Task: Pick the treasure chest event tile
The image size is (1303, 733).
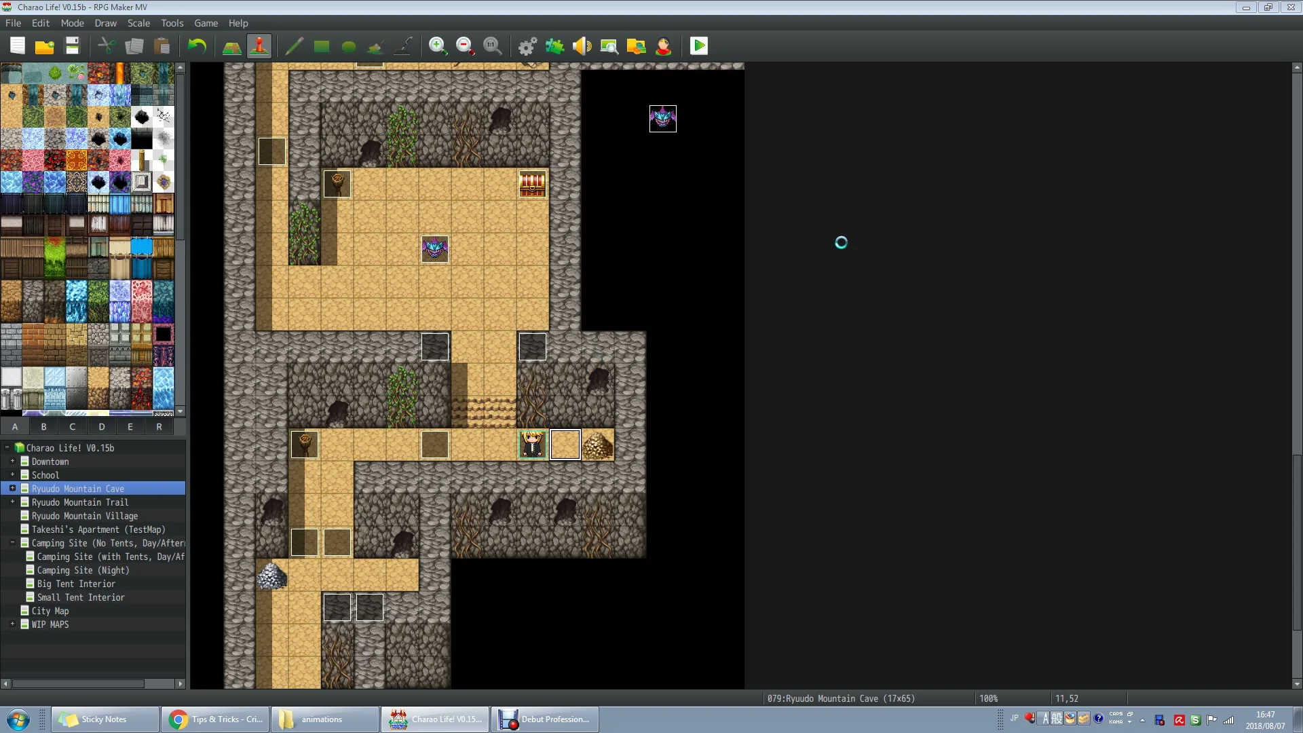Action: tap(532, 184)
